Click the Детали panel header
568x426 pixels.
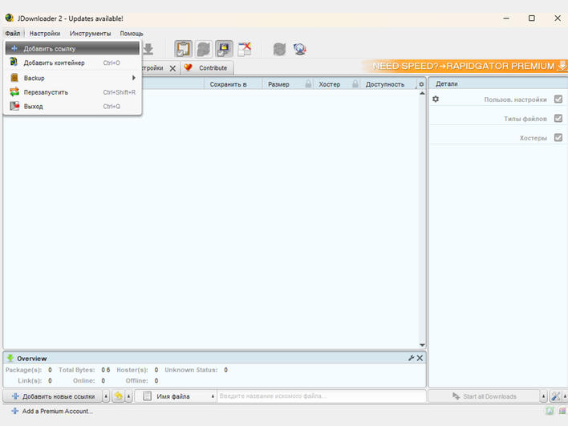(498, 83)
